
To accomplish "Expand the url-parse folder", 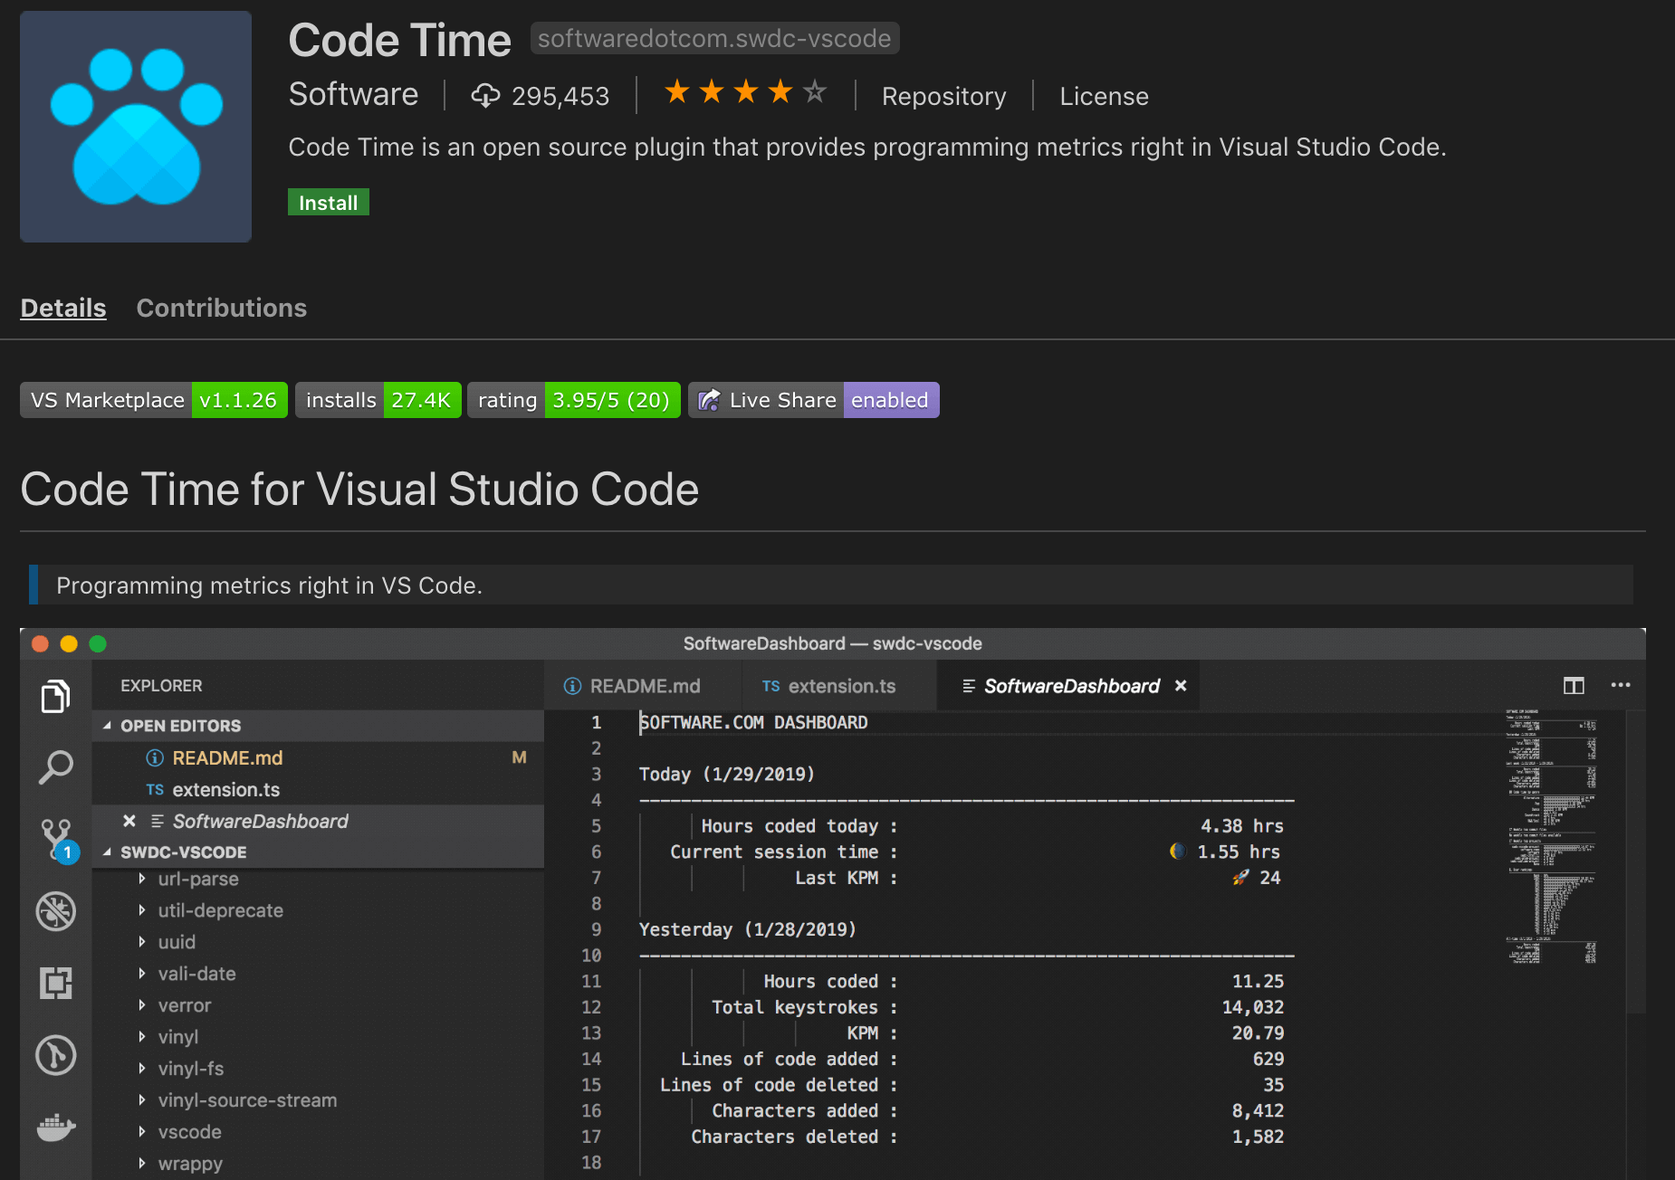I will tap(142, 879).
